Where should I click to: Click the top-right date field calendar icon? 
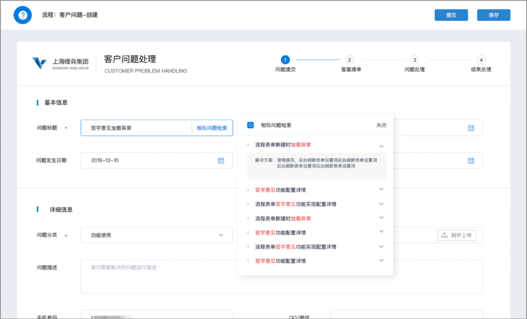pos(471,128)
